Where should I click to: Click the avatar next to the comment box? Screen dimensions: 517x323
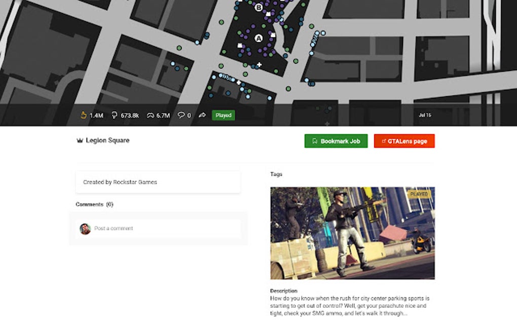(x=85, y=228)
